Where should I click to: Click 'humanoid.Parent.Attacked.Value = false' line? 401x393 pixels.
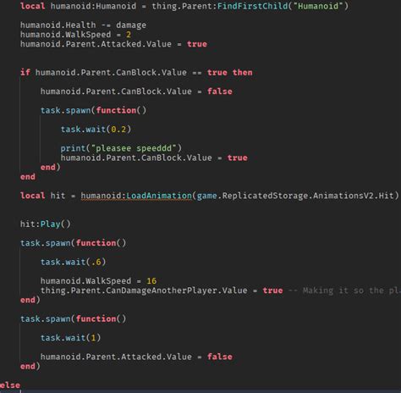tap(136, 357)
